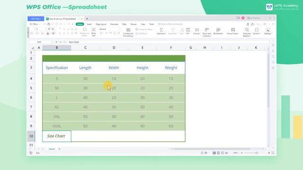Select the Weight header cell
Viewport: 303px width, 170px height.
point(171,68)
